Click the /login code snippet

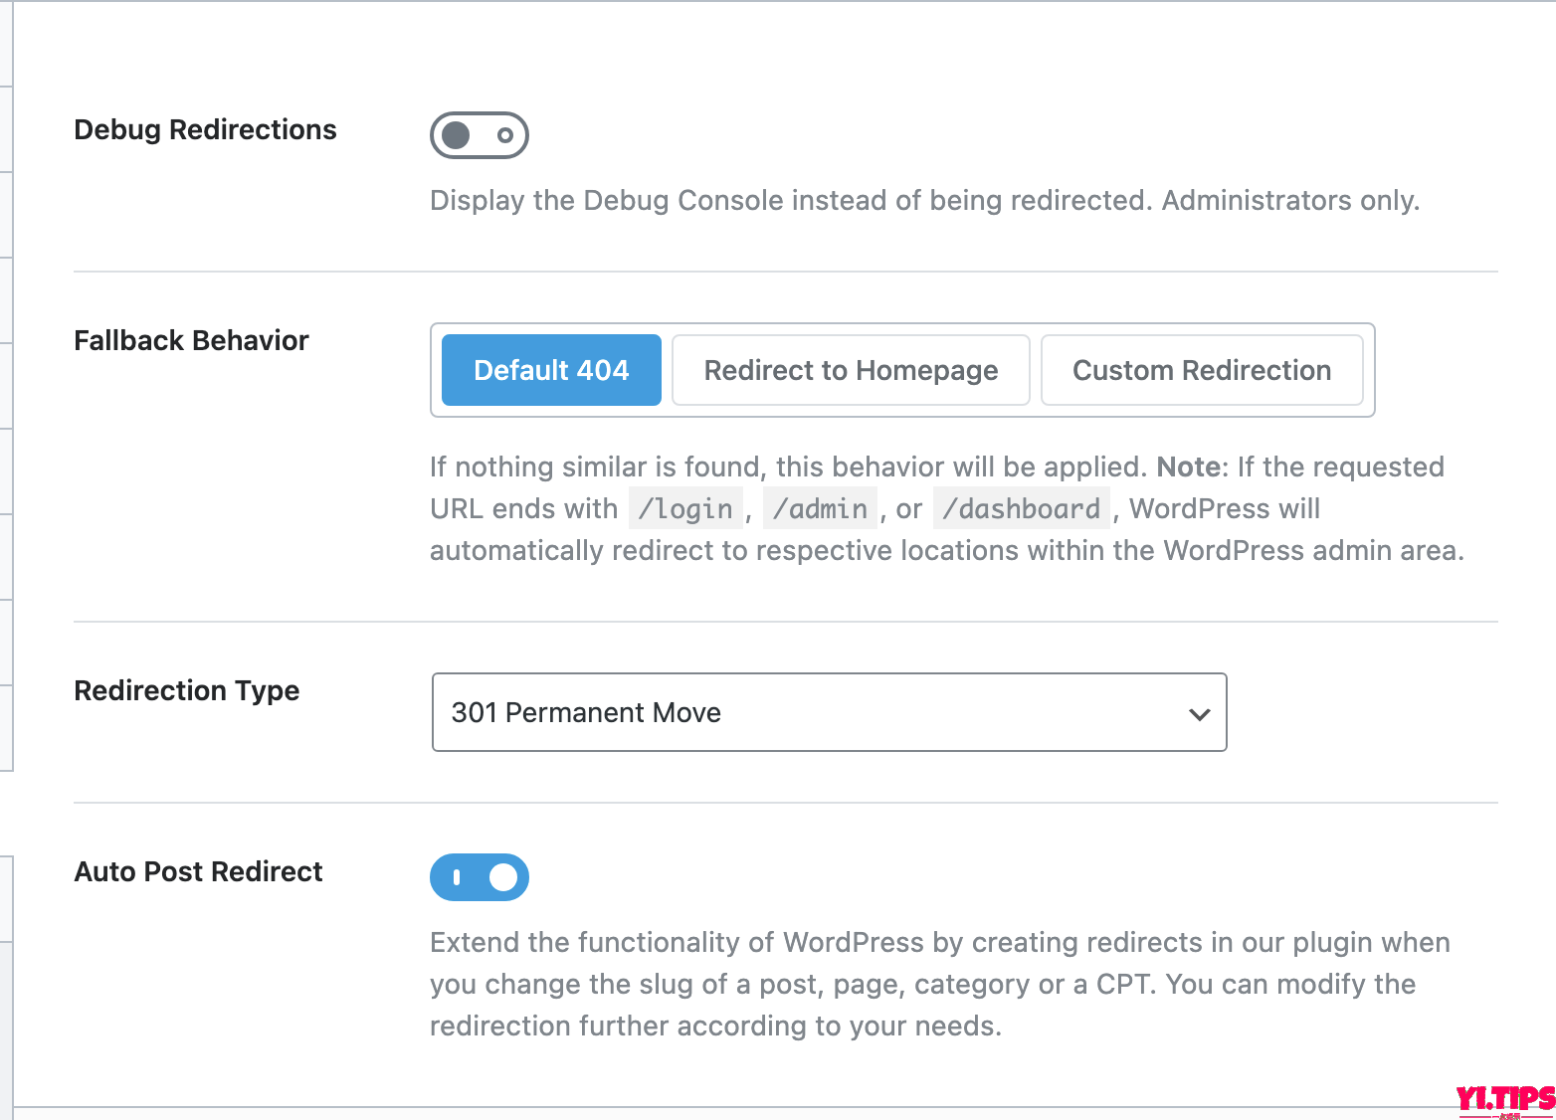tap(685, 508)
